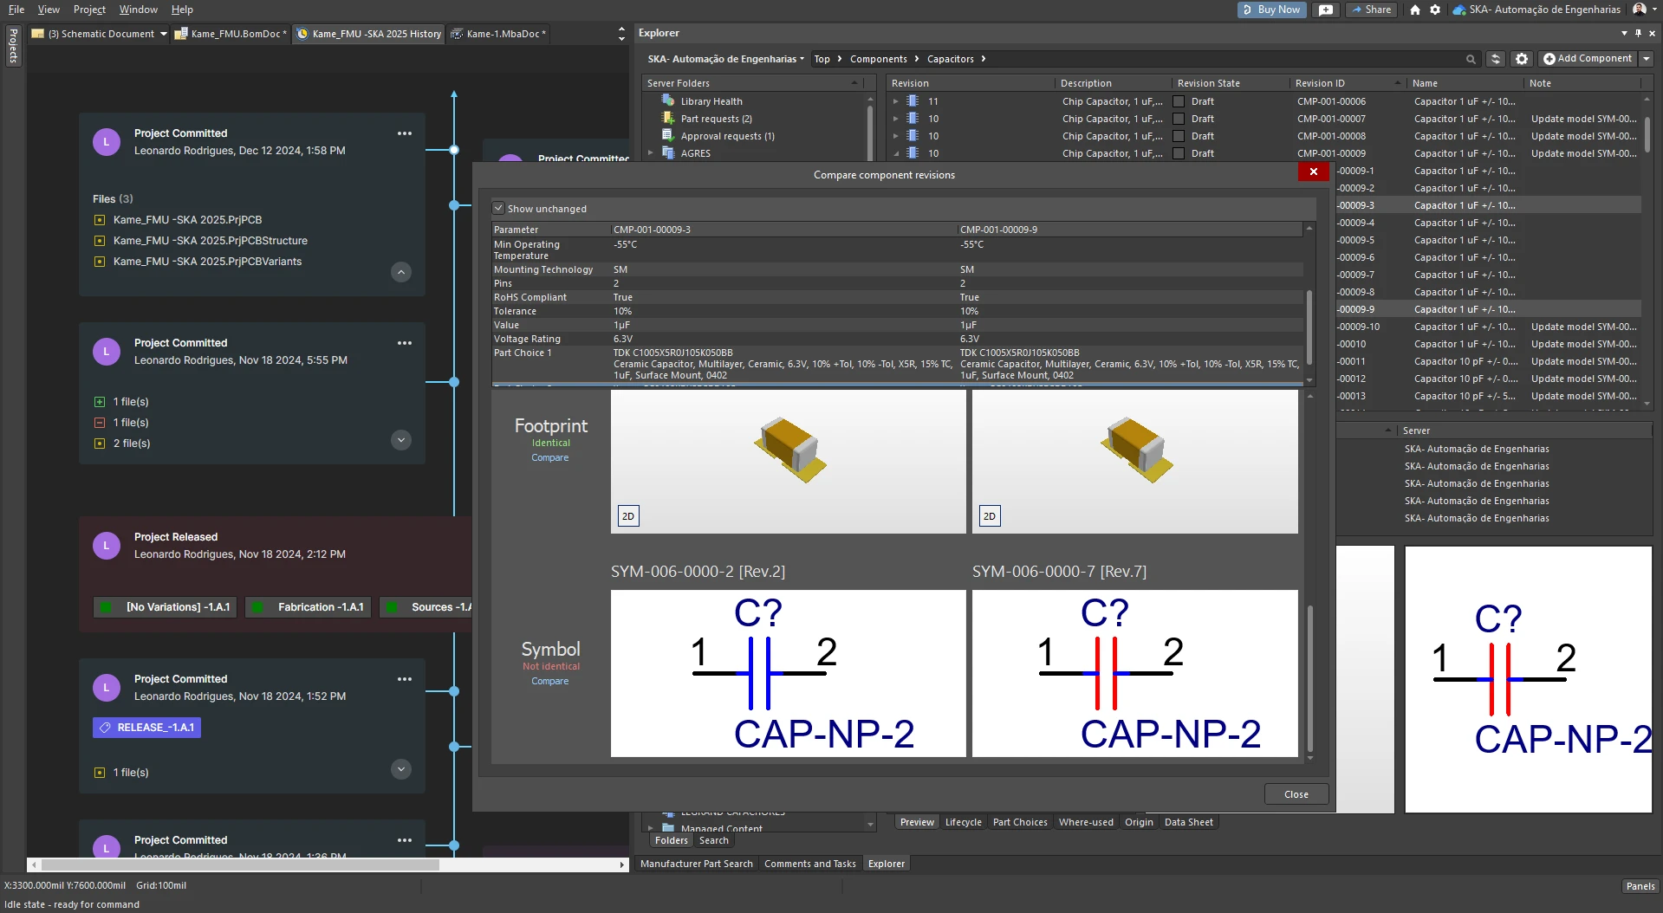Open preferences via top-right gear icon
1663x913 pixels.
tap(1435, 10)
